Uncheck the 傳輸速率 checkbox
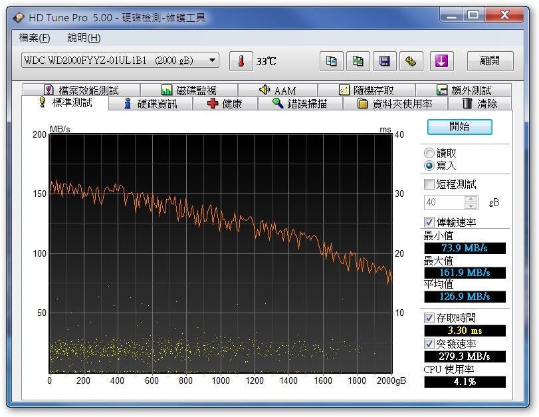 [429, 221]
